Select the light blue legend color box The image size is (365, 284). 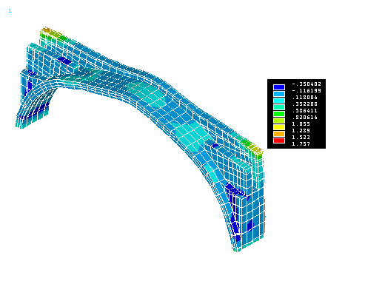pyautogui.click(x=279, y=94)
